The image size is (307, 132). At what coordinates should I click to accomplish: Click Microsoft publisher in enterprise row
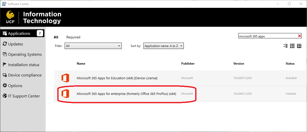coord(187,94)
